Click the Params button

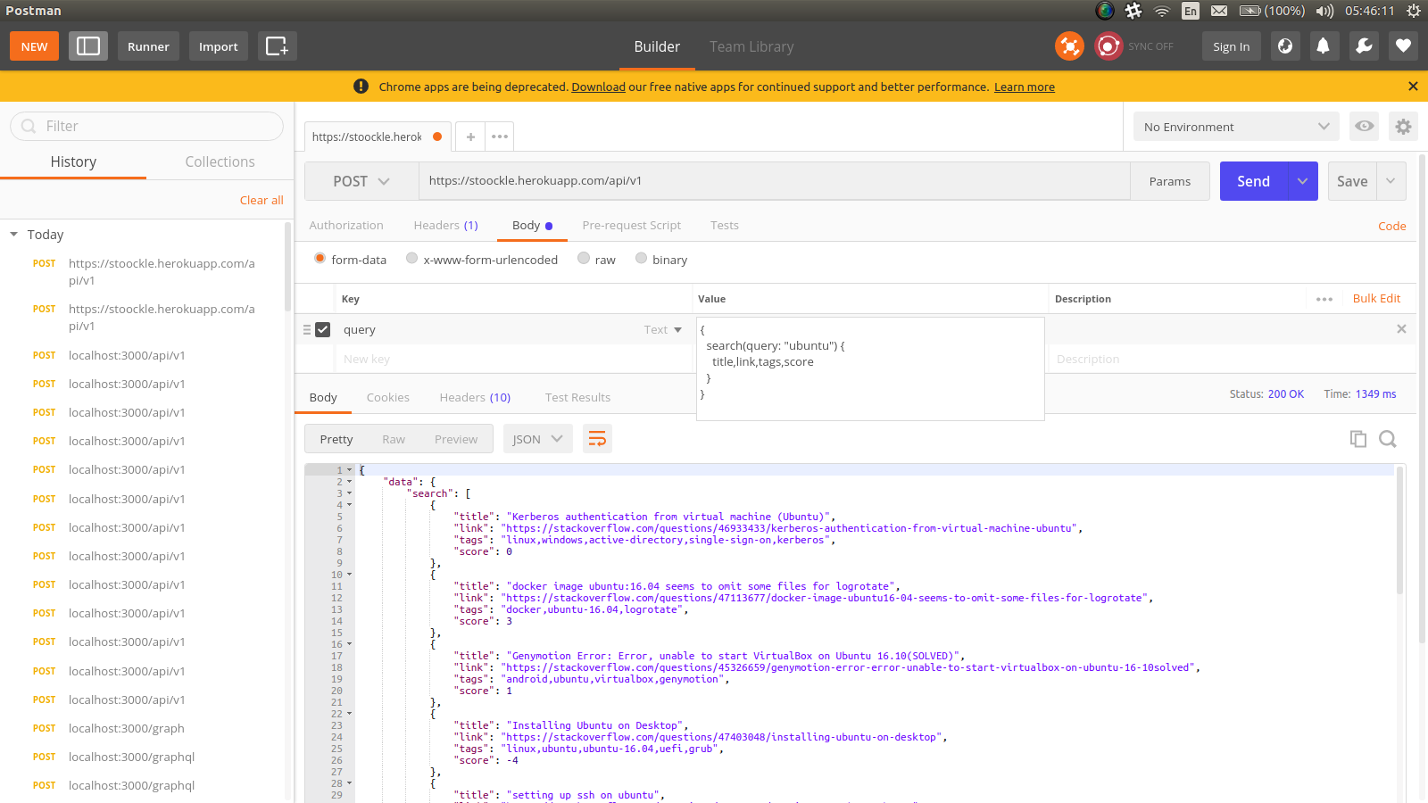(x=1170, y=181)
